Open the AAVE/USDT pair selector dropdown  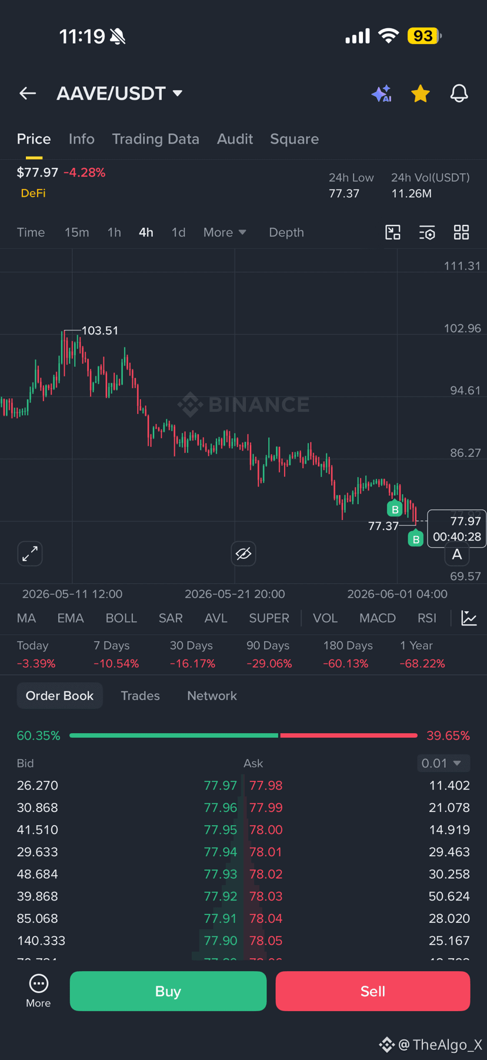point(119,93)
